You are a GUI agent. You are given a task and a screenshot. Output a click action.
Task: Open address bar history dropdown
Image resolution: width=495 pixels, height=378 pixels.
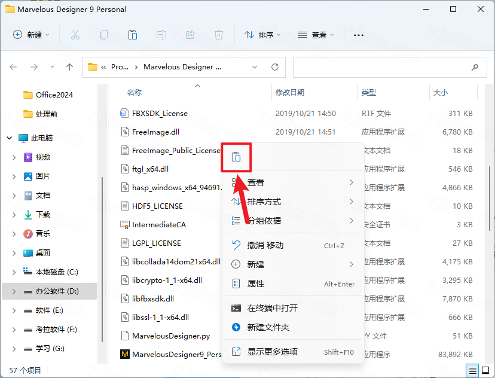coord(255,67)
